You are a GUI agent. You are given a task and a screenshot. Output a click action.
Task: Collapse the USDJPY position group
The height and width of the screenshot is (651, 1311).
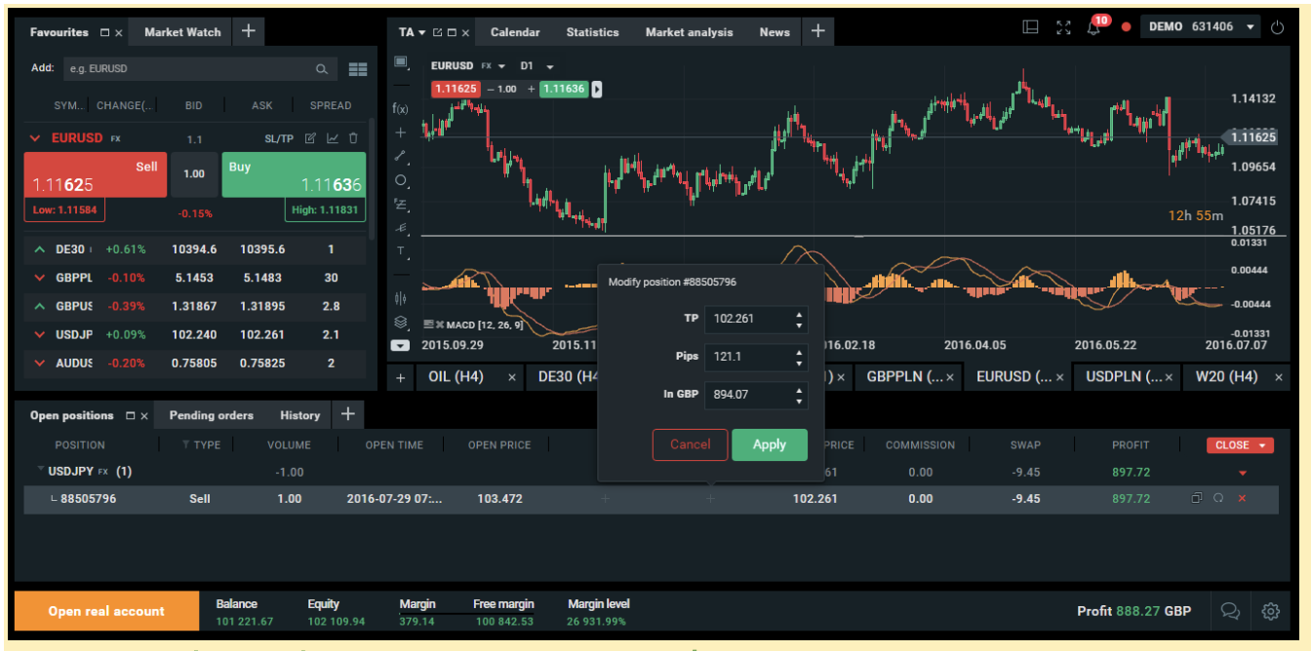click(41, 471)
